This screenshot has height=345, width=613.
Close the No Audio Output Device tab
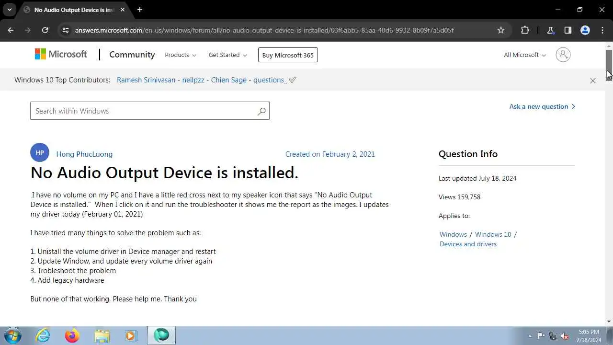(123, 10)
